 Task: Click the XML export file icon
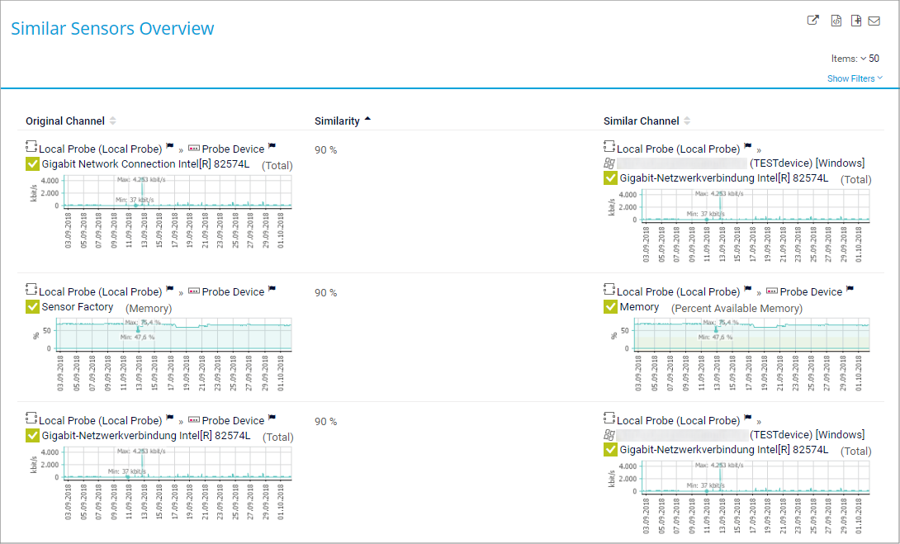click(836, 21)
